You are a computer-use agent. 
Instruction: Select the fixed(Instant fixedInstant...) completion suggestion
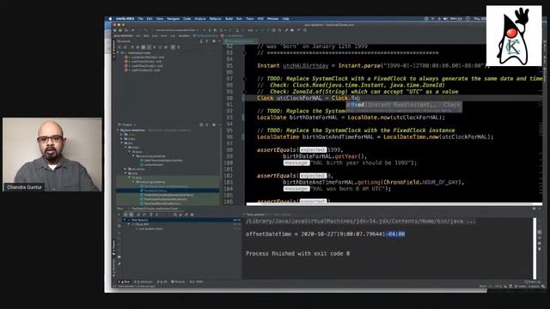pyautogui.click(x=404, y=105)
